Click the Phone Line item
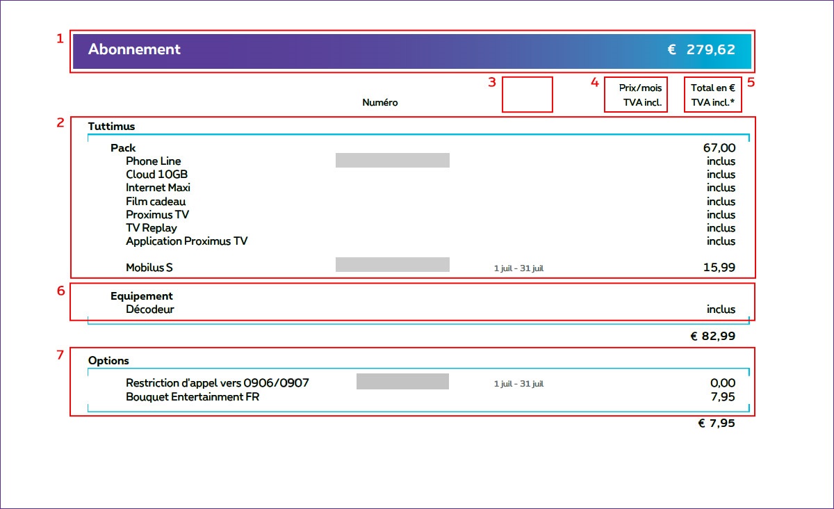 [x=153, y=161]
